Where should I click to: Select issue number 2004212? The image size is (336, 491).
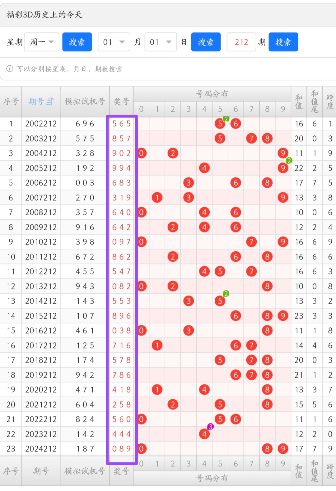(41, 153)
